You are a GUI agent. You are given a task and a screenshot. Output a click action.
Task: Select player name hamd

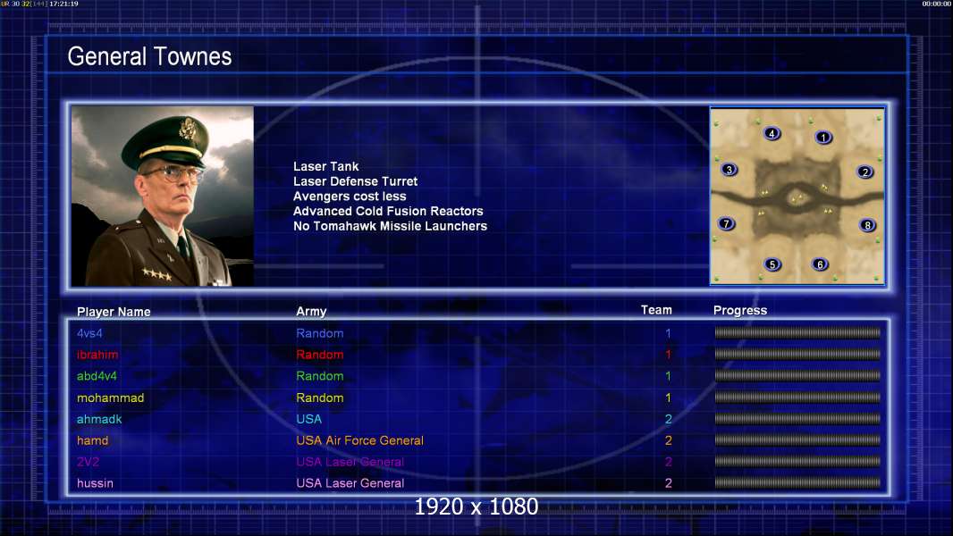[92, 440]
